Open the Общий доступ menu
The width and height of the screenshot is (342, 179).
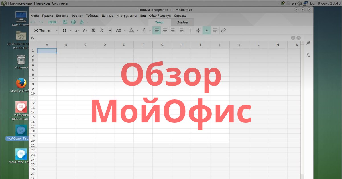point(160,16)
